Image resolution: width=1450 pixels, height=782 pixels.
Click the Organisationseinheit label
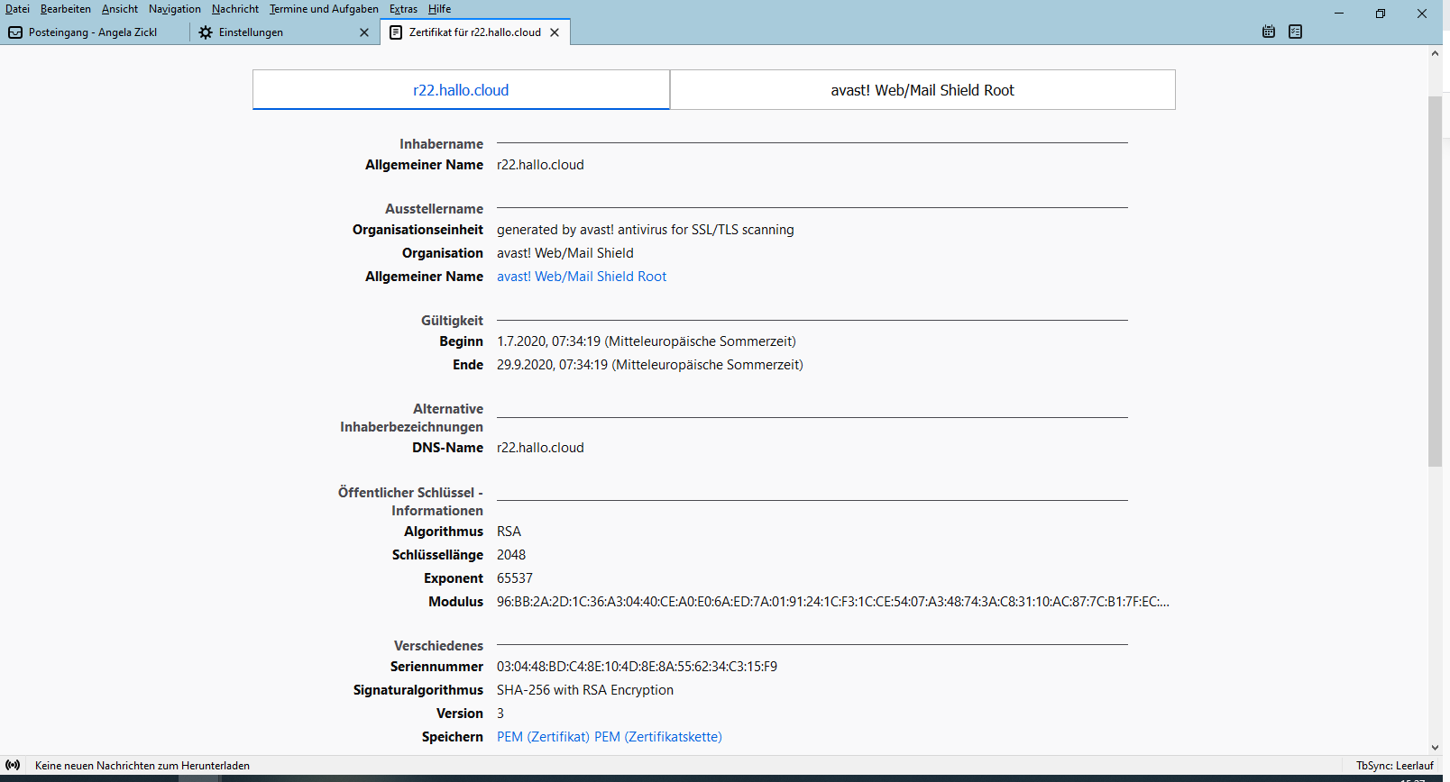click(418, 230)
